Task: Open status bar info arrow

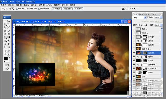Action: 48,96
